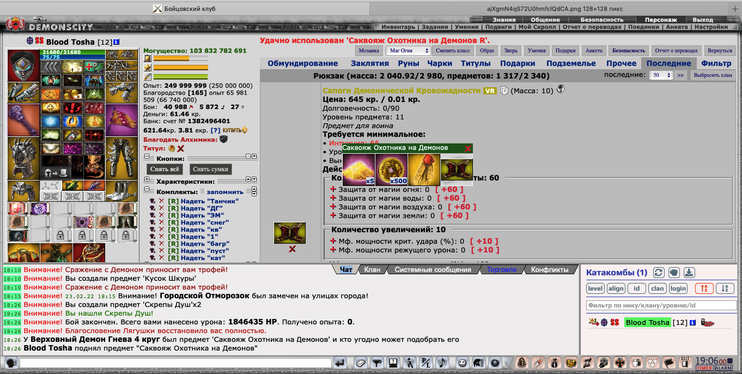Open the последние count dropdown showing 50

[x=662, y=75]
